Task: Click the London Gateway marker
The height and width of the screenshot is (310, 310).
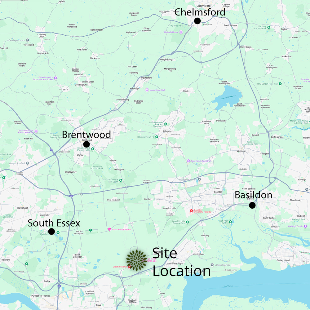Action: [212, 265]
